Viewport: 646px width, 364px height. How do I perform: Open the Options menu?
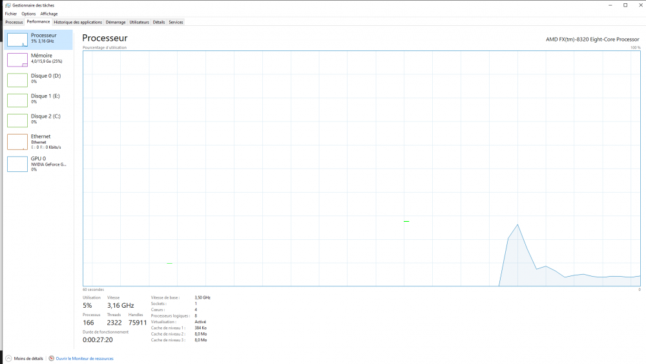[x=28, y=14]
